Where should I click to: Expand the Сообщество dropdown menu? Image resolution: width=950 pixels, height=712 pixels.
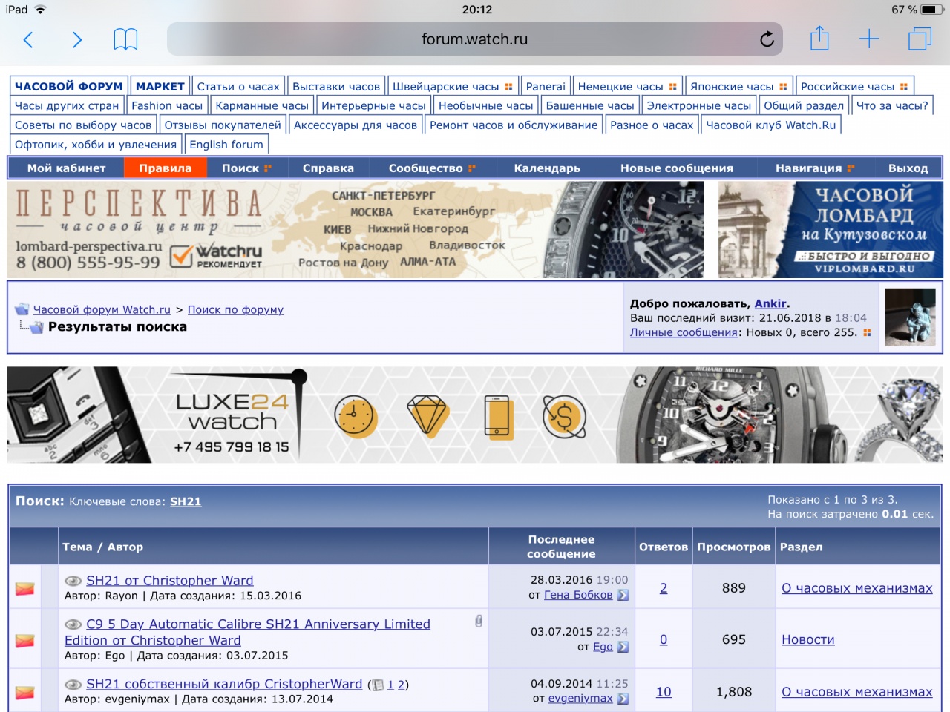(431, 168)
